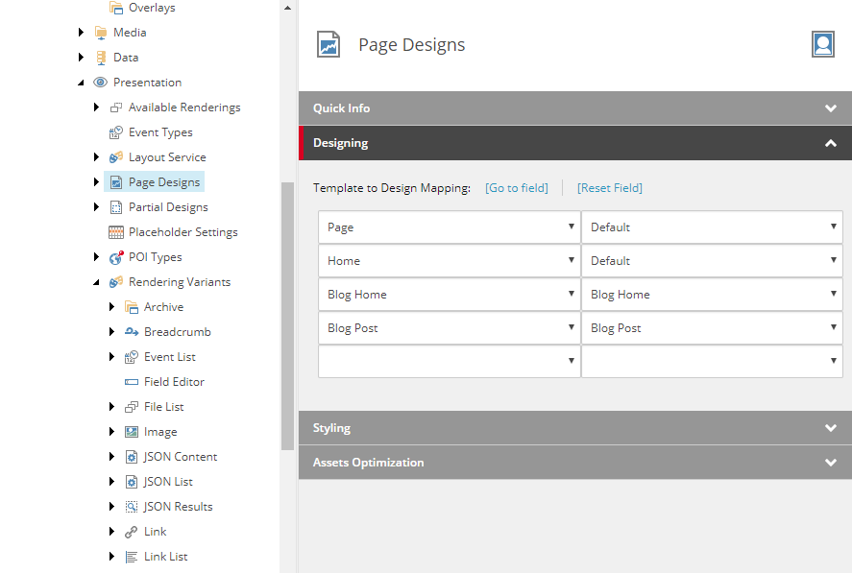This screenshot has width=852, height=573.
Task: Expand the Layout Service node
Action: 96,157
